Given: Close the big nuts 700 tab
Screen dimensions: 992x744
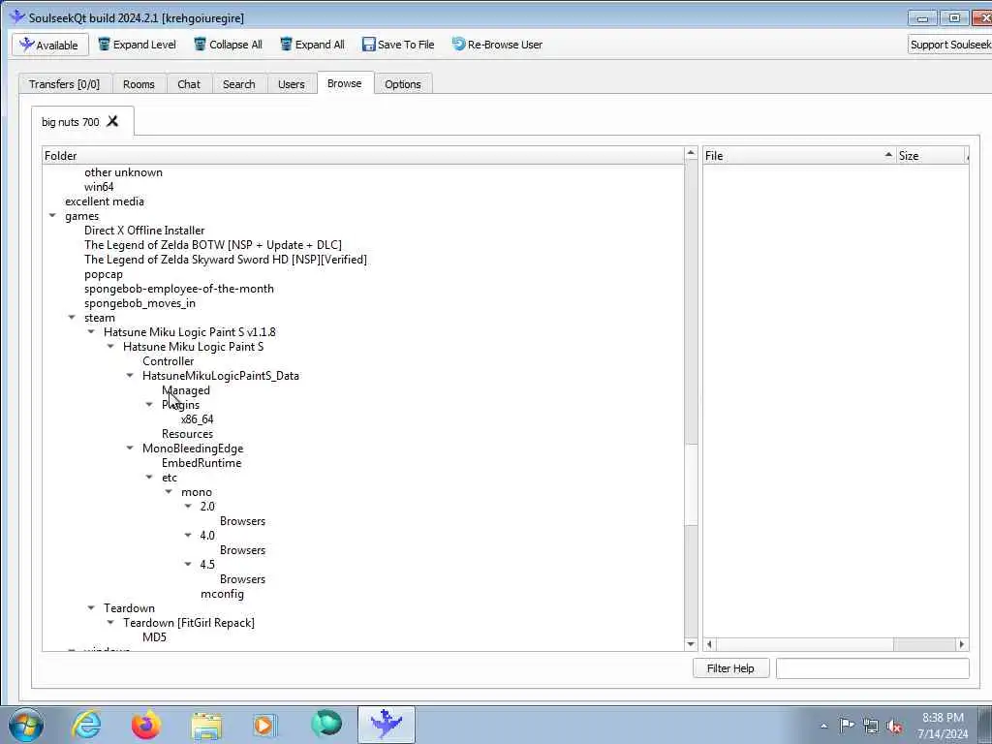Looking at the screenshot, I should (x=112, y=121).
